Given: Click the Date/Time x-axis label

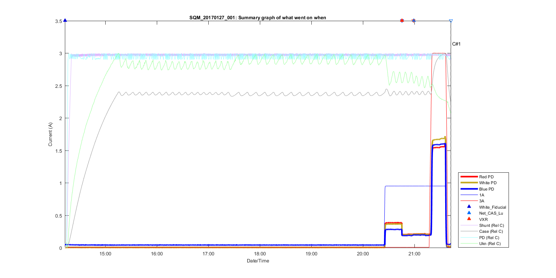Looking at the screenshot, I should point(258,261).
